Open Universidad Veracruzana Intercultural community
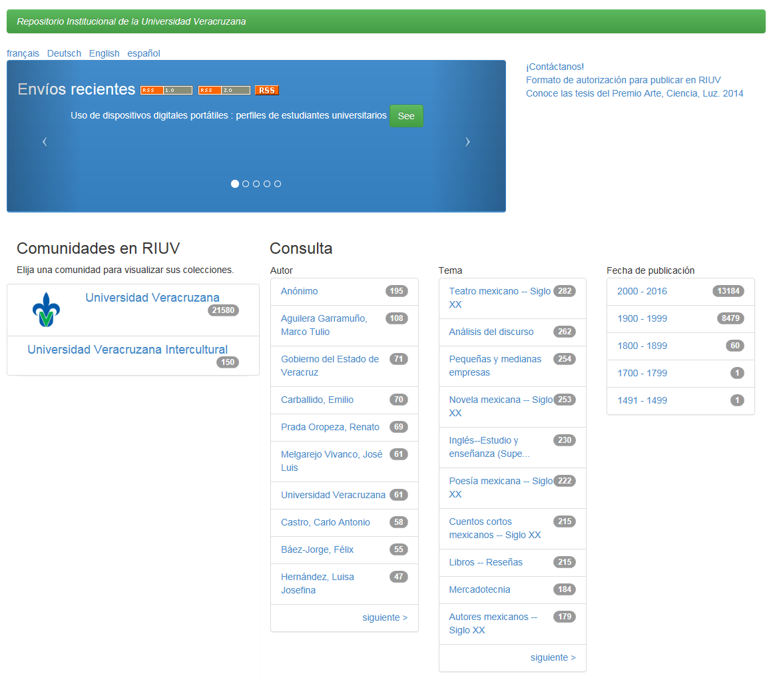The width and height of the screenshot is (771, 682). pos(127,350)
